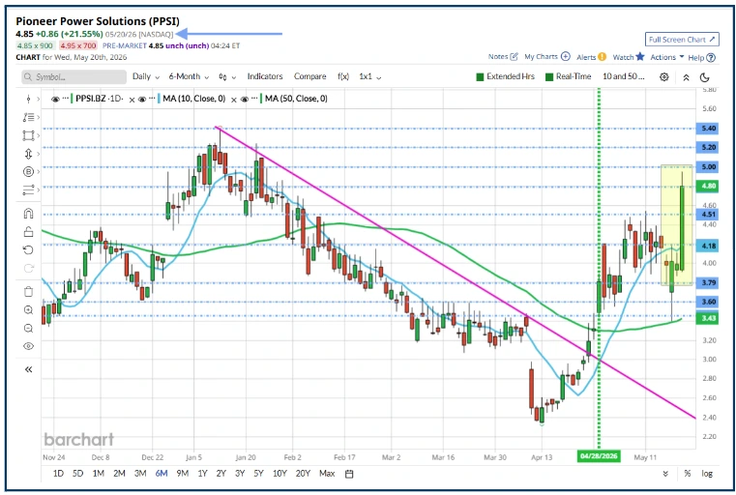Image resolution: width=736 pixels, height=495 pixels.
Task: Select the 1D time range
Action: point(58,474)
